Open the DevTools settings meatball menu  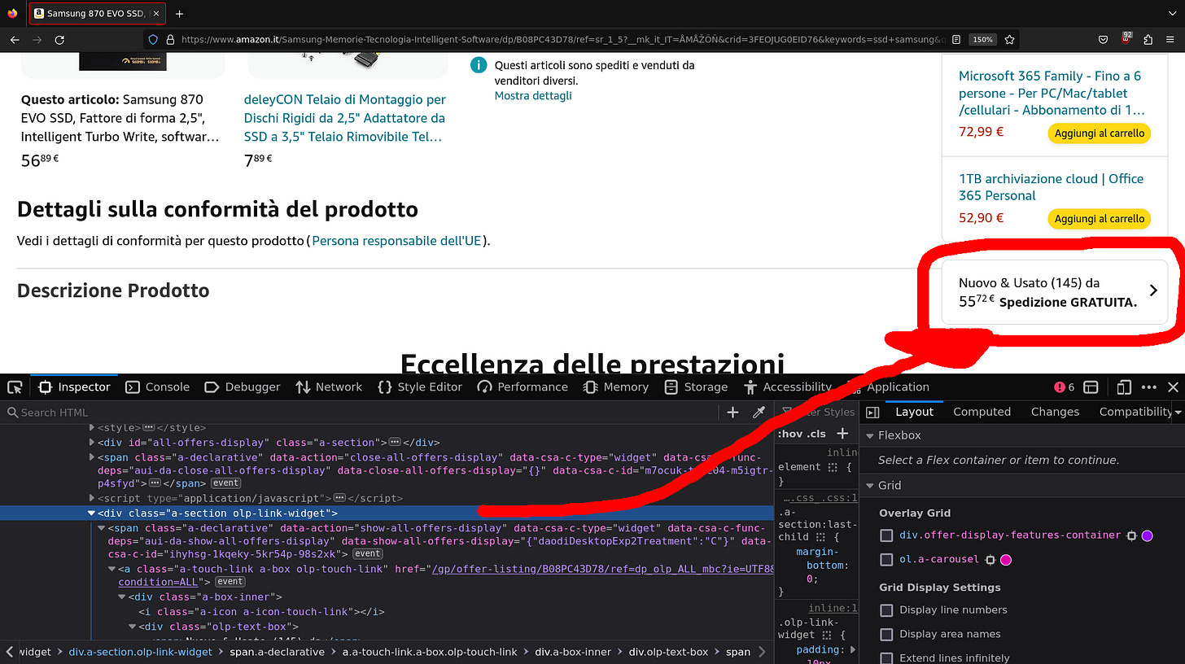pos(1149,387)
